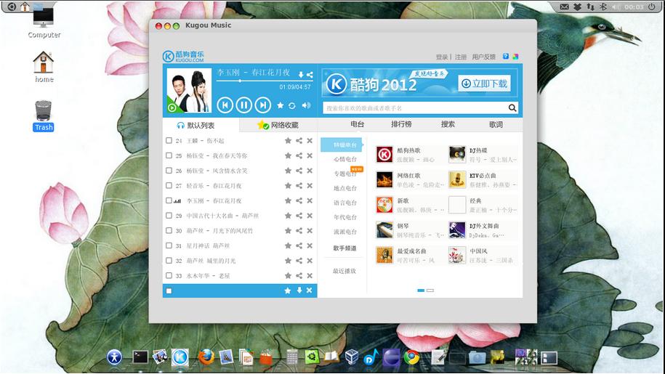This screenshot has width=665, height=374.
Task: Skip to the next track
Action: tap(263, 105)
